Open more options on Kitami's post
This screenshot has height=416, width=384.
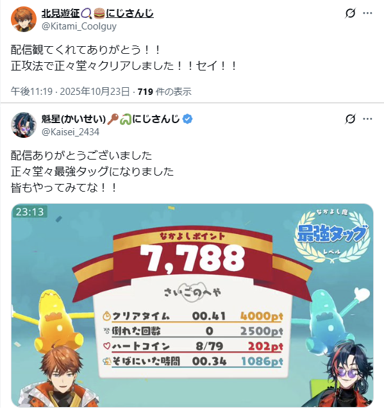point(367,13)
